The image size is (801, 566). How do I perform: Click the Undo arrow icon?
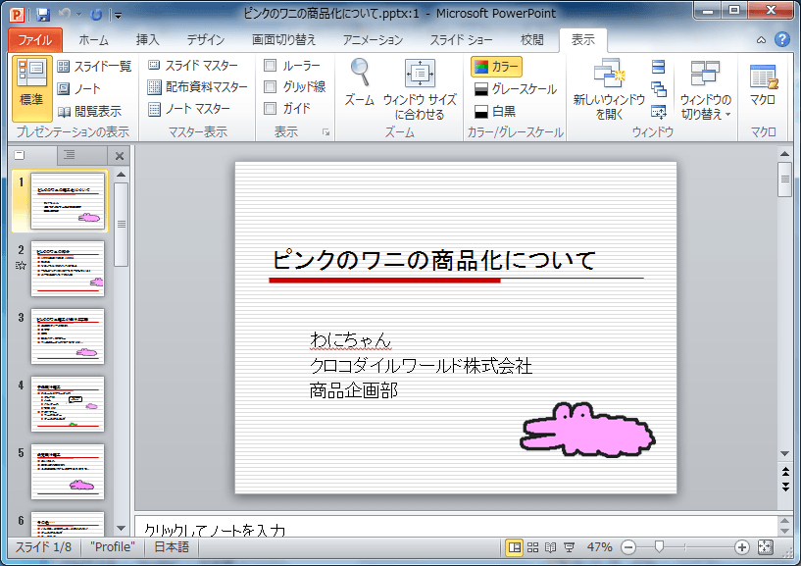click(65, 15)
